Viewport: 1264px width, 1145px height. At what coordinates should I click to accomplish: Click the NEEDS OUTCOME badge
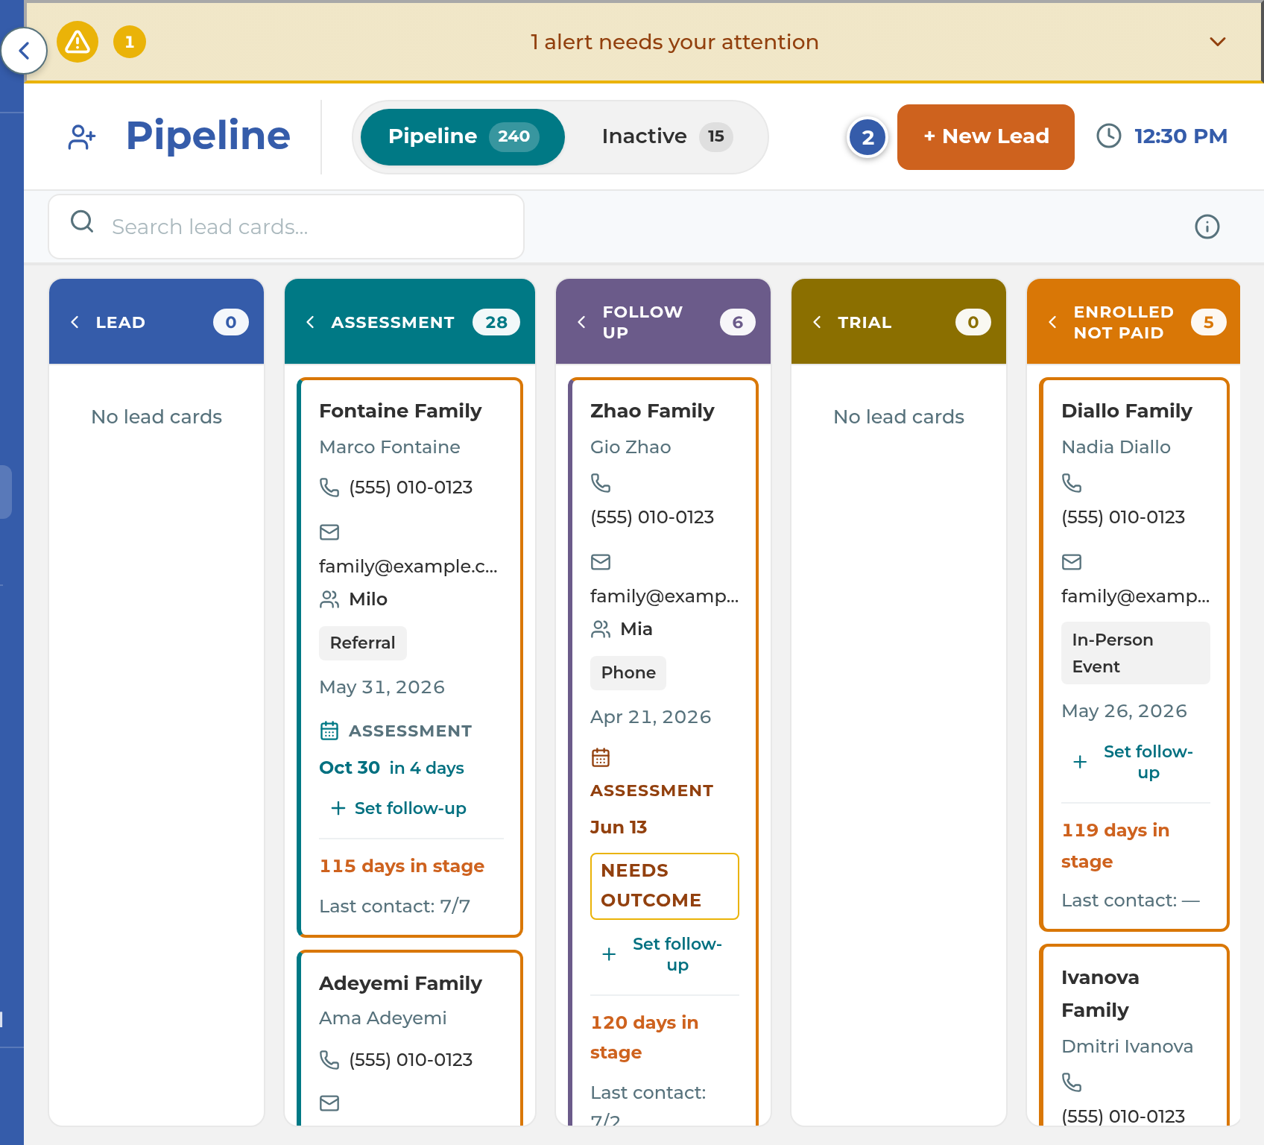[665, 886]
